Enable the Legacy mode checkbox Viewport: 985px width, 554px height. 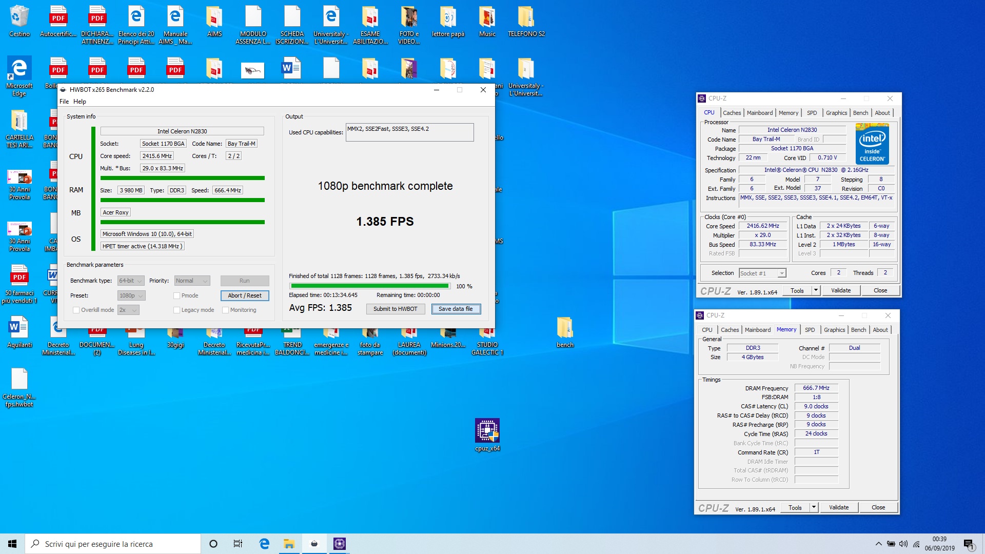point(176,310)
